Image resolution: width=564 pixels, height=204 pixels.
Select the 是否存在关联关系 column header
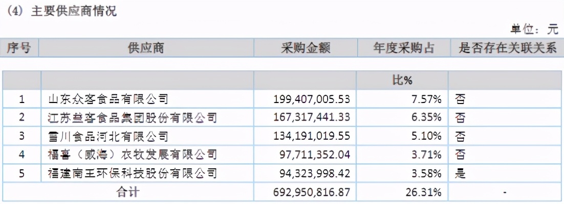click(x=508, y=47)
